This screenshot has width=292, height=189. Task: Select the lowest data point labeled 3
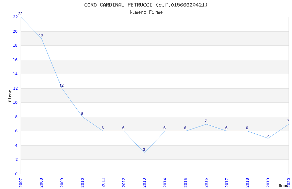click(144, 153)
